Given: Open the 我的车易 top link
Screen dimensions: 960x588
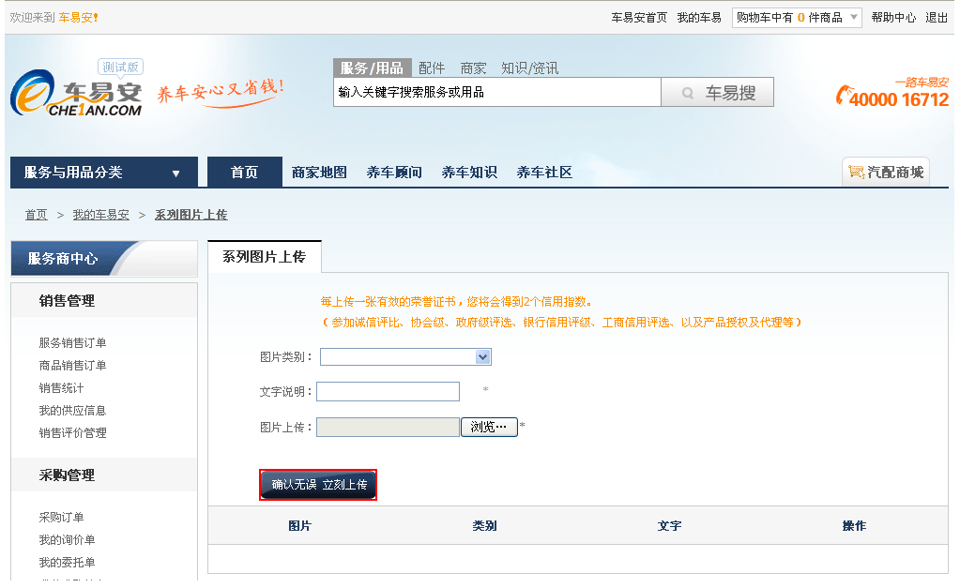Looking at the screenshot, I should pos(699,18).
